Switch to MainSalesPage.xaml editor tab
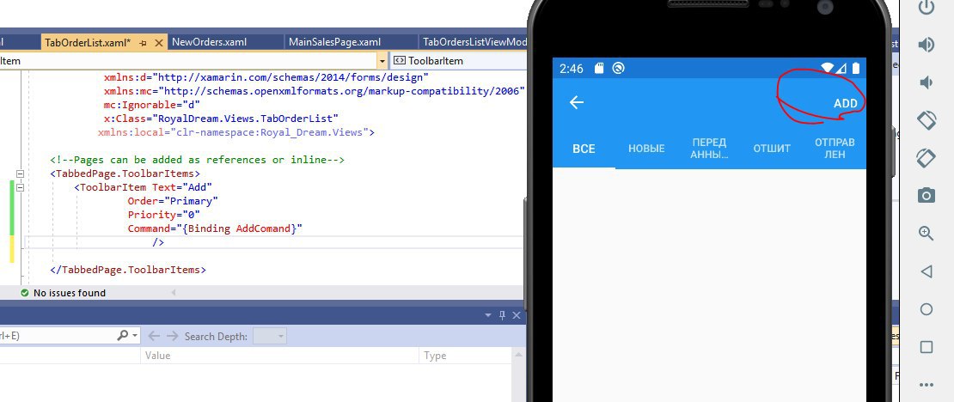 pos(334,42)
